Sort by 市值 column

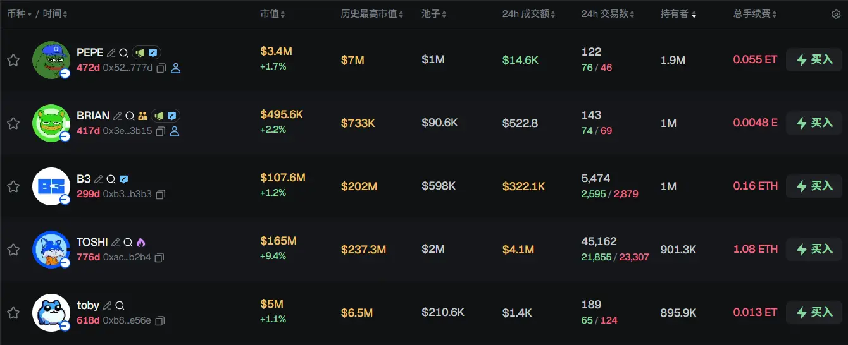click(x=273, y=14)
